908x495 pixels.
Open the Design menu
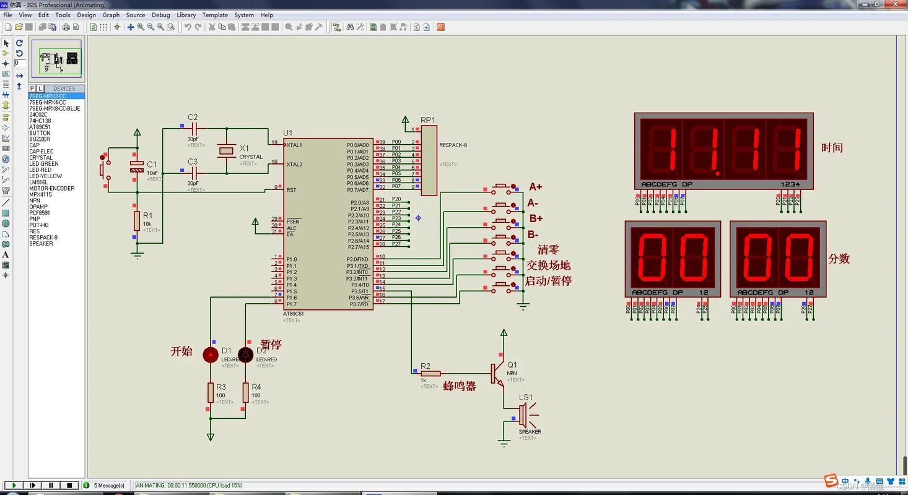pyautogui.click(x=86, y=15)
